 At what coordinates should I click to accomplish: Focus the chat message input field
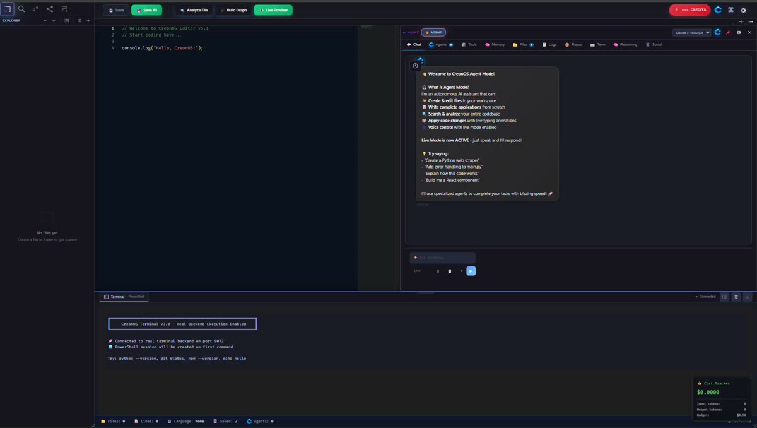pyautogui.click(x=443, y=258)
